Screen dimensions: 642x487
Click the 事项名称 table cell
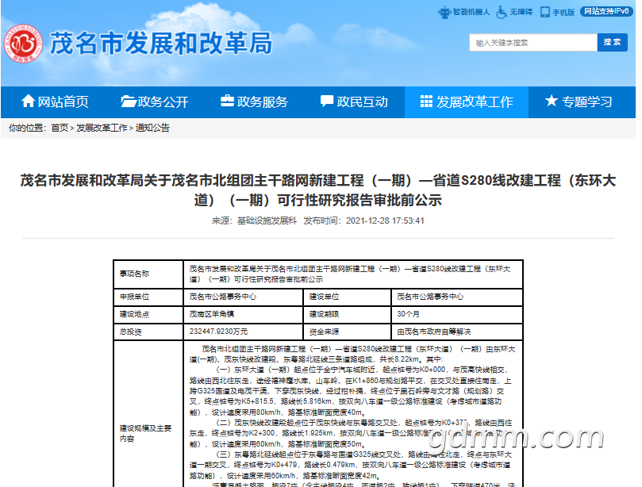[148, 274]
